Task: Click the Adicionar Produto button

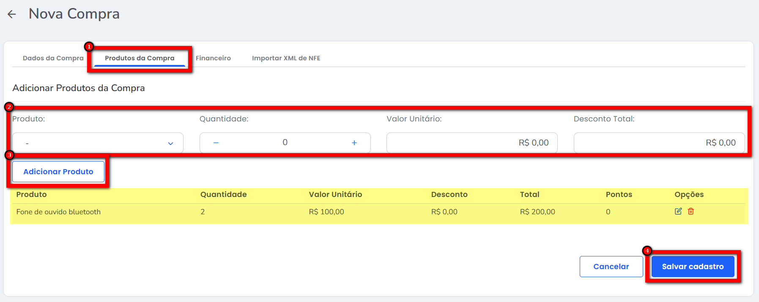Action: coord(58,172)
